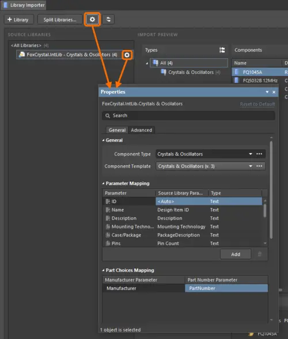Collapse the All (4) types tree node

pos(147,63)
